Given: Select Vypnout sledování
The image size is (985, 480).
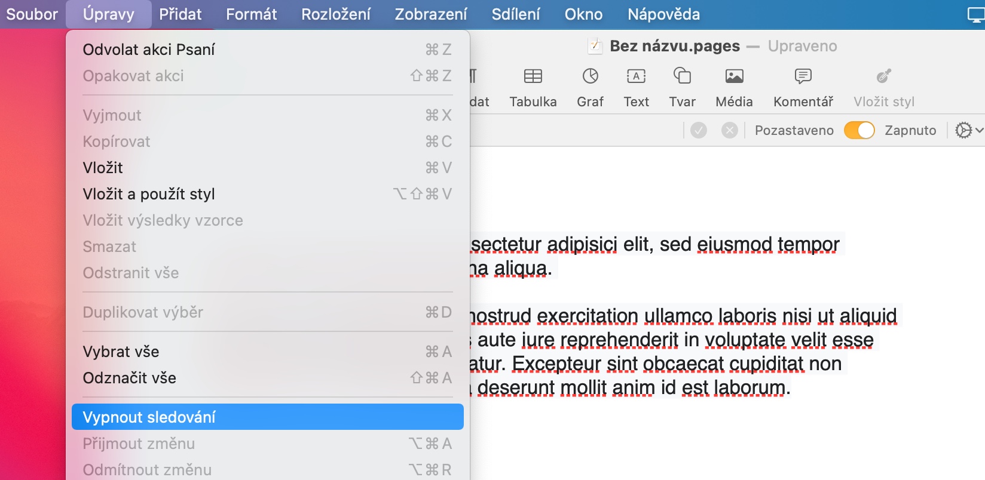Looking at the screenshot, I should coord(268,417).
